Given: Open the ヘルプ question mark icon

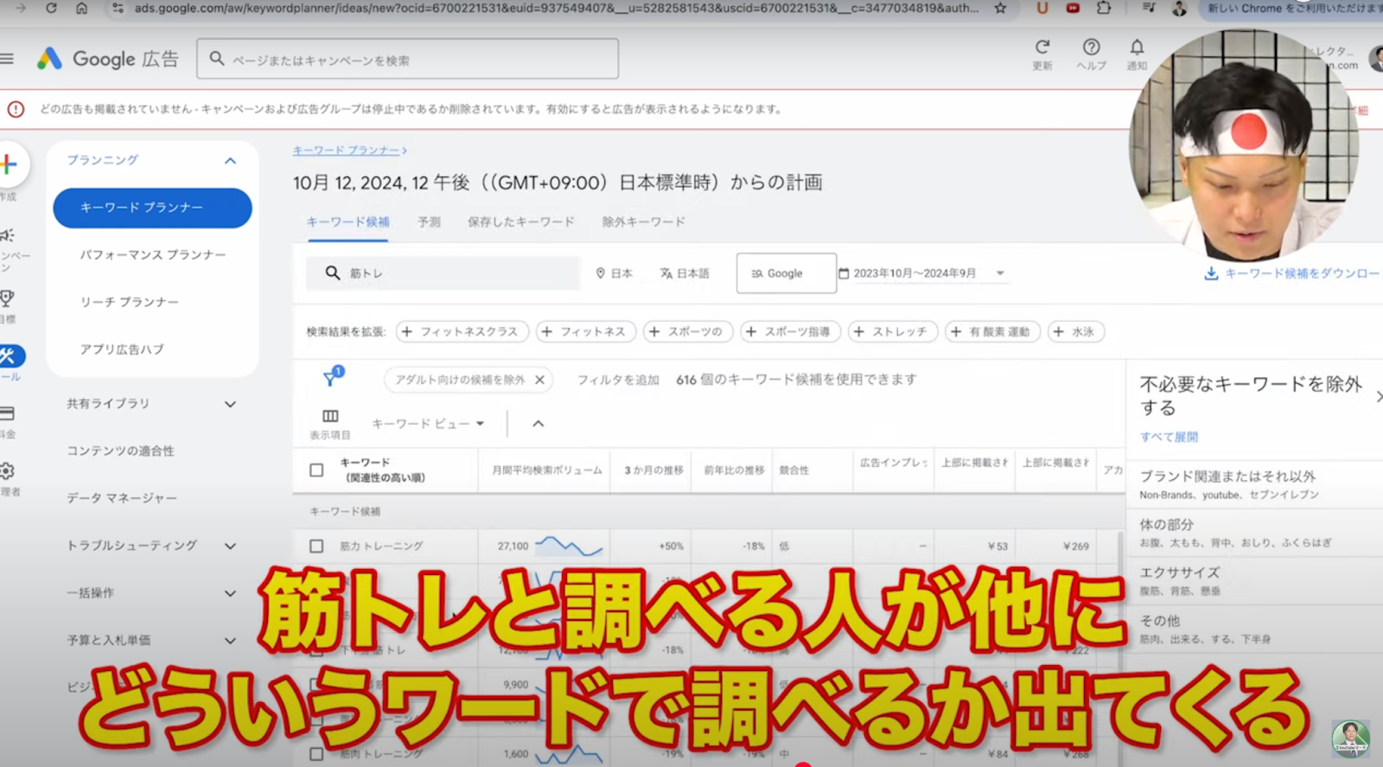Looking at the screenshot, I should (1091, 47).
